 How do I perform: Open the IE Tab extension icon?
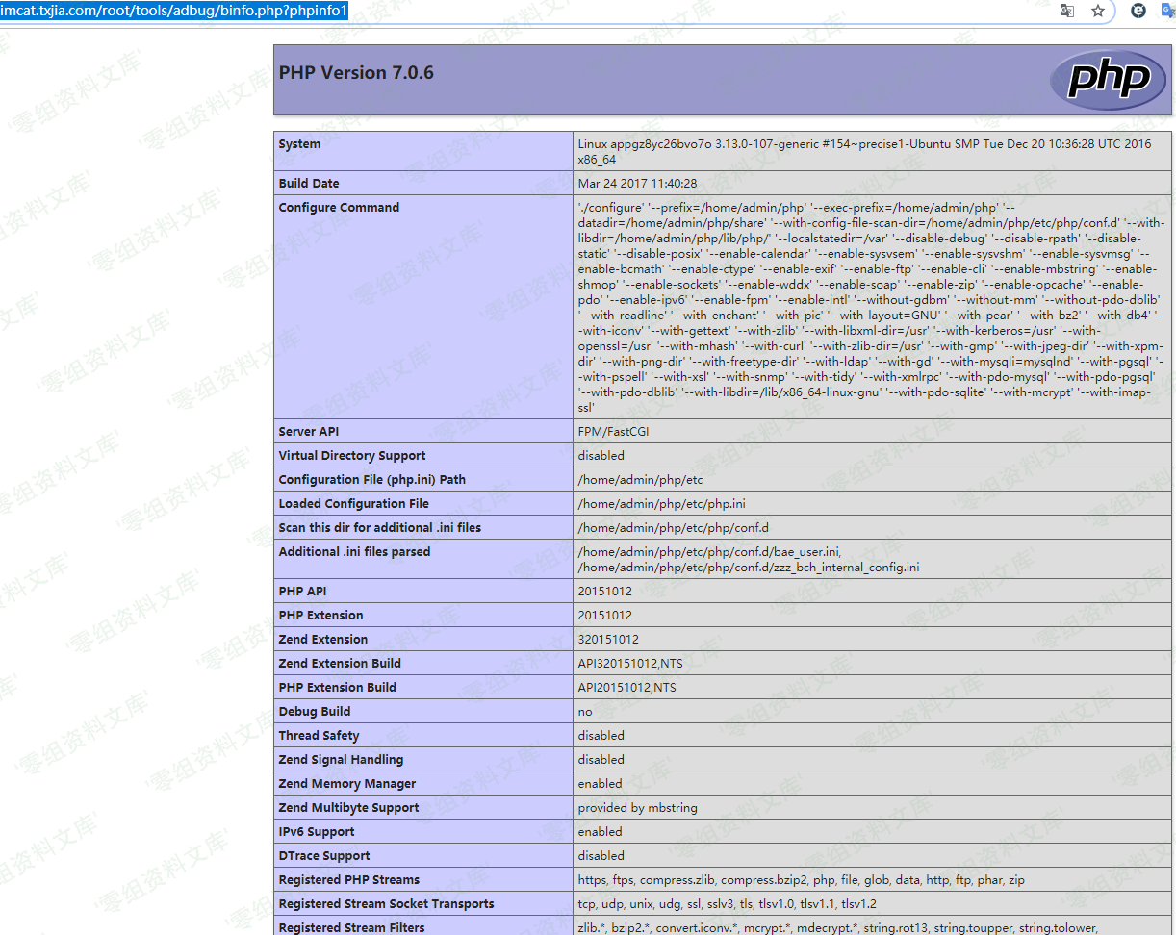(1138, 11)
